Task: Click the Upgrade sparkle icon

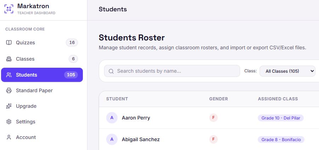Action: pyautogui.click(x=9, y=106)
